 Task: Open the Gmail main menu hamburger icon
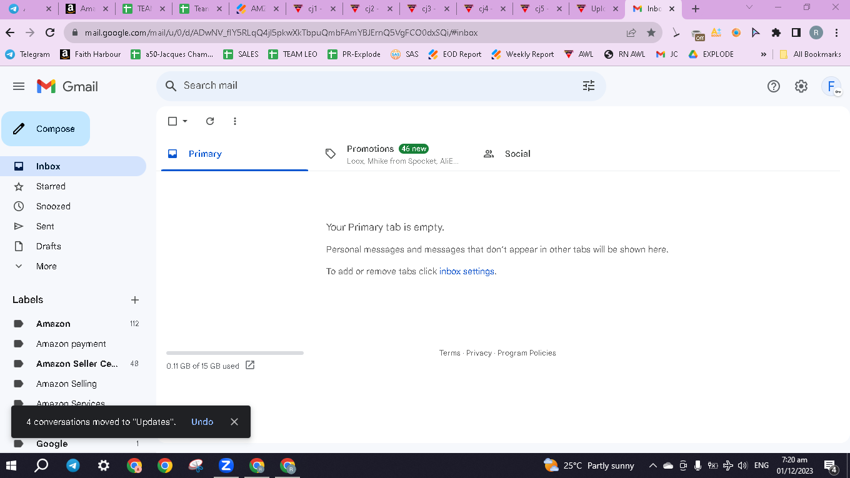click(19, 86)
